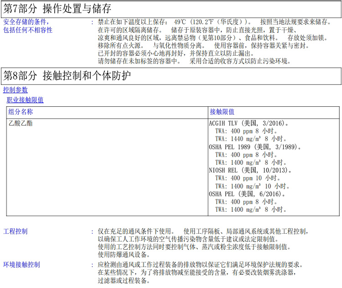342x288 pixels.
Task: Select the 接触限值 table header
Action: pos(222,112)
